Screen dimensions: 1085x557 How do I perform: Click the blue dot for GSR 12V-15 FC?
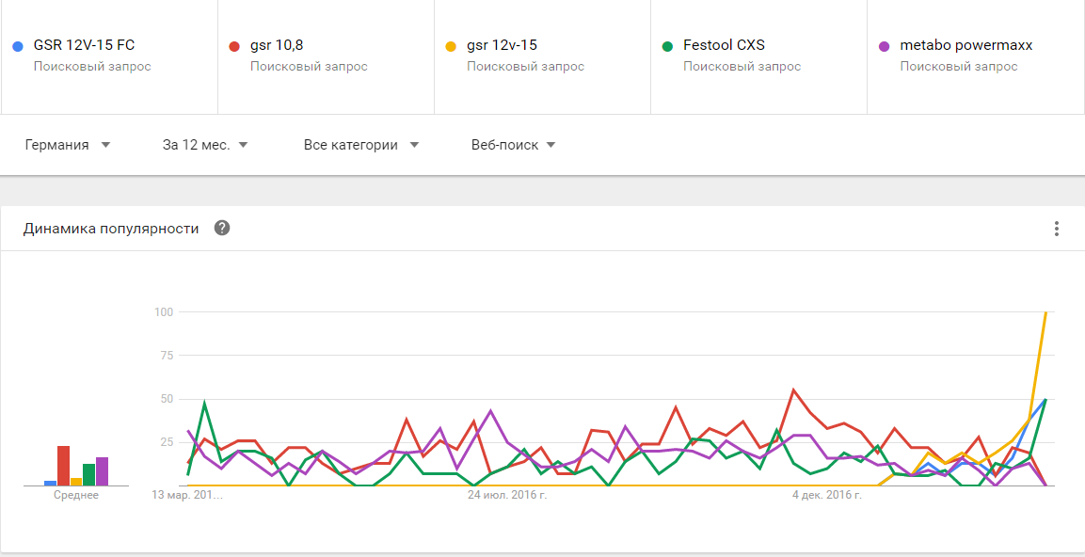click(19, 46)
